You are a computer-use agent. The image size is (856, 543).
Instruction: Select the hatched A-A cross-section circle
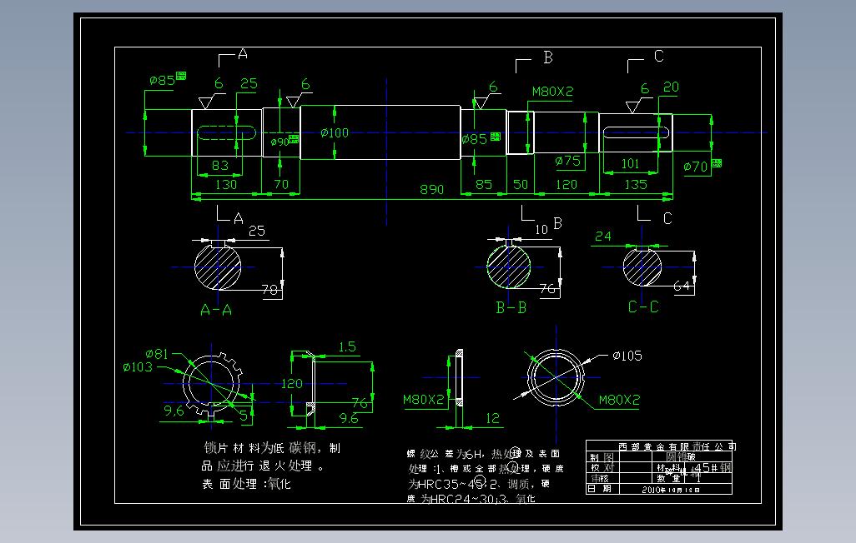[218, 267]
